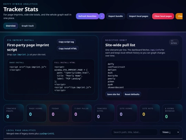Screen dimensions: 186x140
Task: Click 'kovrycha' in the site list
Action: pyautogui.click(x=113, y=76)
